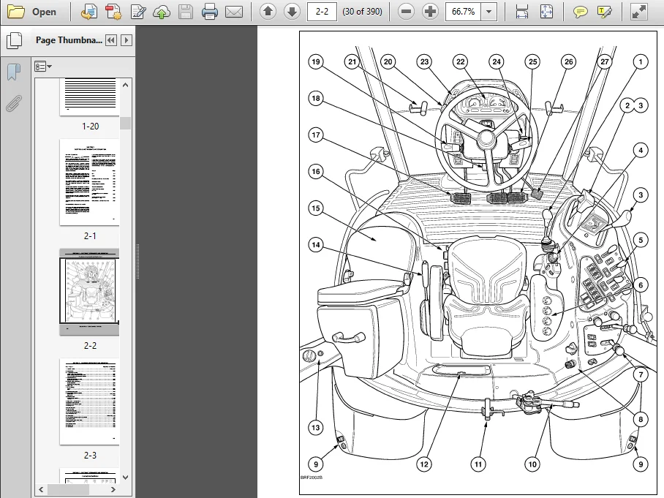Image resolution: width=664 pixels, height=498 pixels.
Task: Click the Print icon
Action: 210,12
